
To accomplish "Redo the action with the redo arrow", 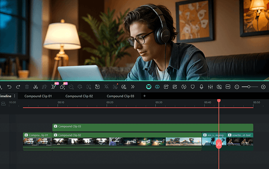I will point(18,87).
